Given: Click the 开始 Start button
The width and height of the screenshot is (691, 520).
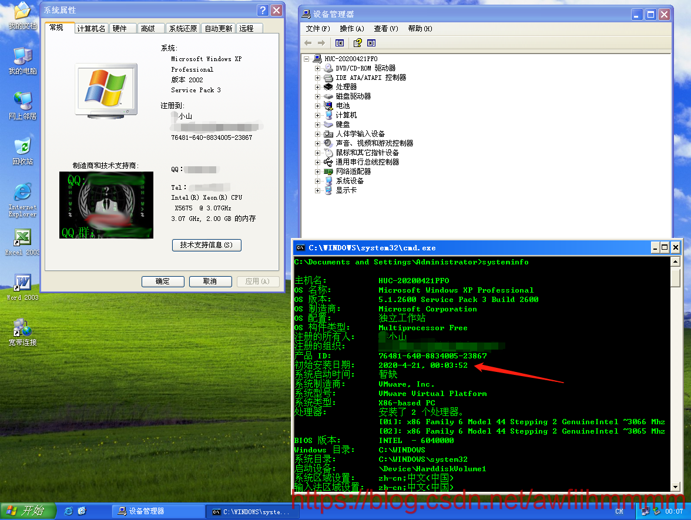Looking at the screenshot, I should point(28,511).
